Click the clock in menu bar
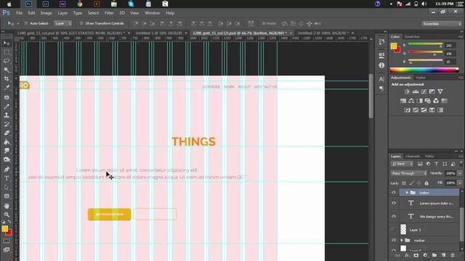Screen dimensions: 465x261 point(444,4)
